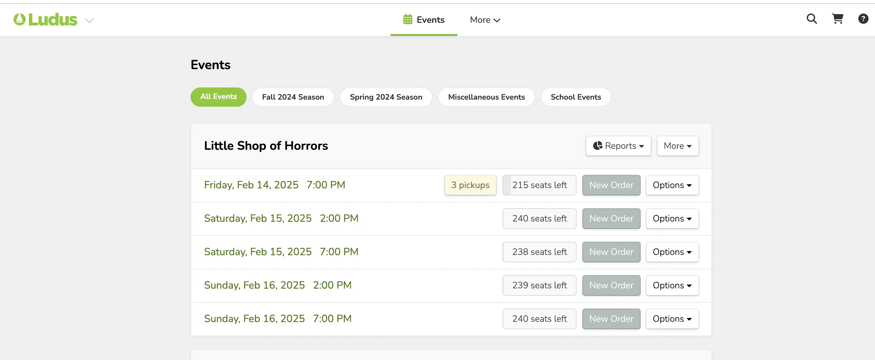
Task: Open the Sunday, Feb 16, 2025 7:00 PM event
Action: [278, 319]
